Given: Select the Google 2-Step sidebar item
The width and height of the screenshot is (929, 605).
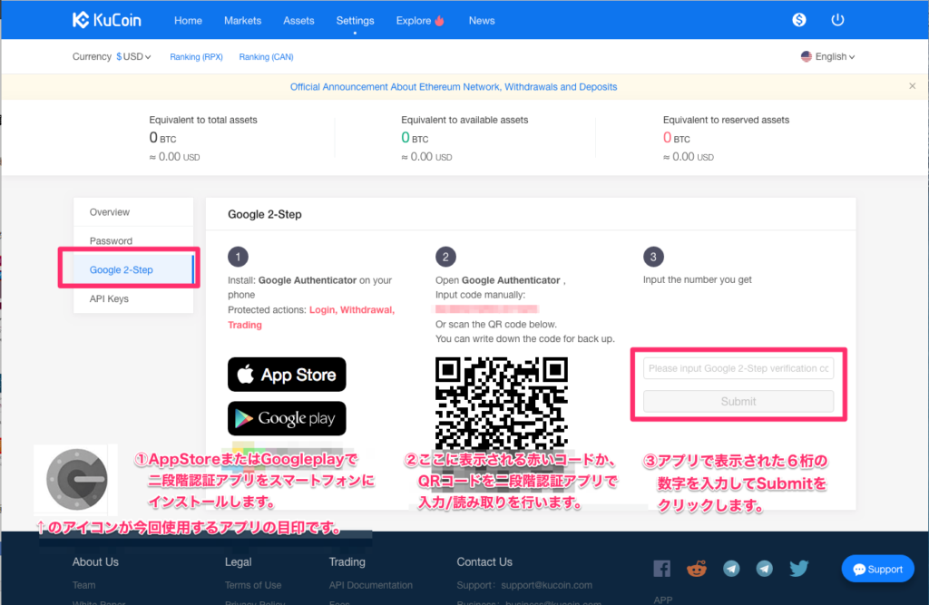Looking at the screenshot, I should click(133, 269).
